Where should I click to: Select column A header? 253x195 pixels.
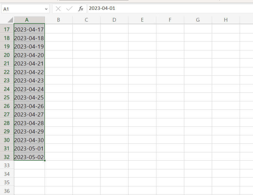pos(29,20)
